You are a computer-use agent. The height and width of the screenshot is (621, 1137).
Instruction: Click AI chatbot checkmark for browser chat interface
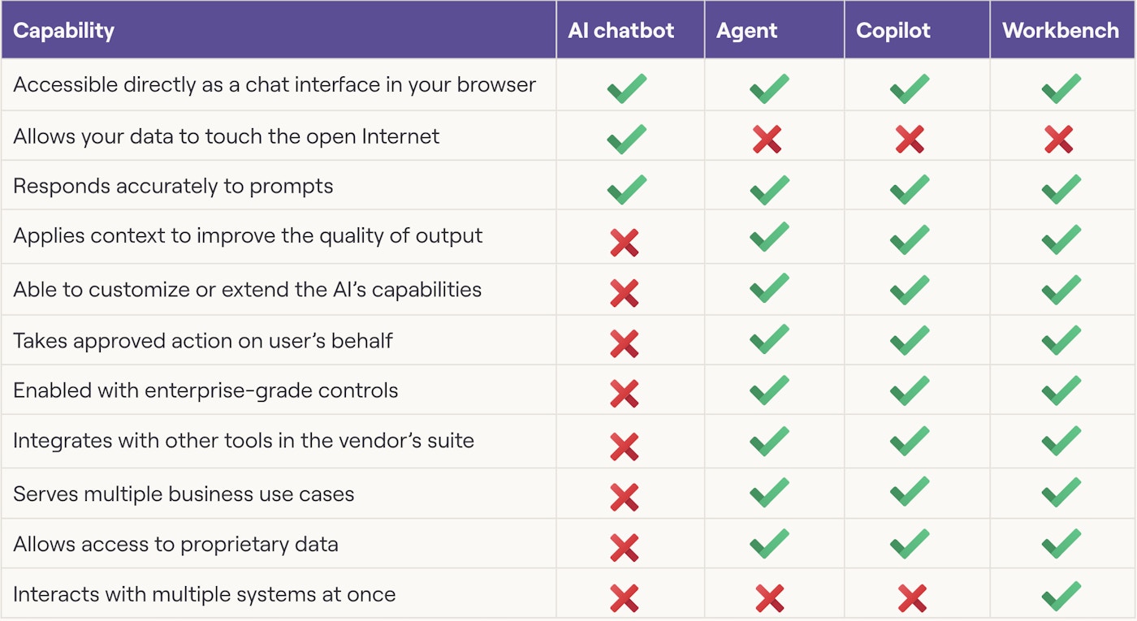pos(626,88)
